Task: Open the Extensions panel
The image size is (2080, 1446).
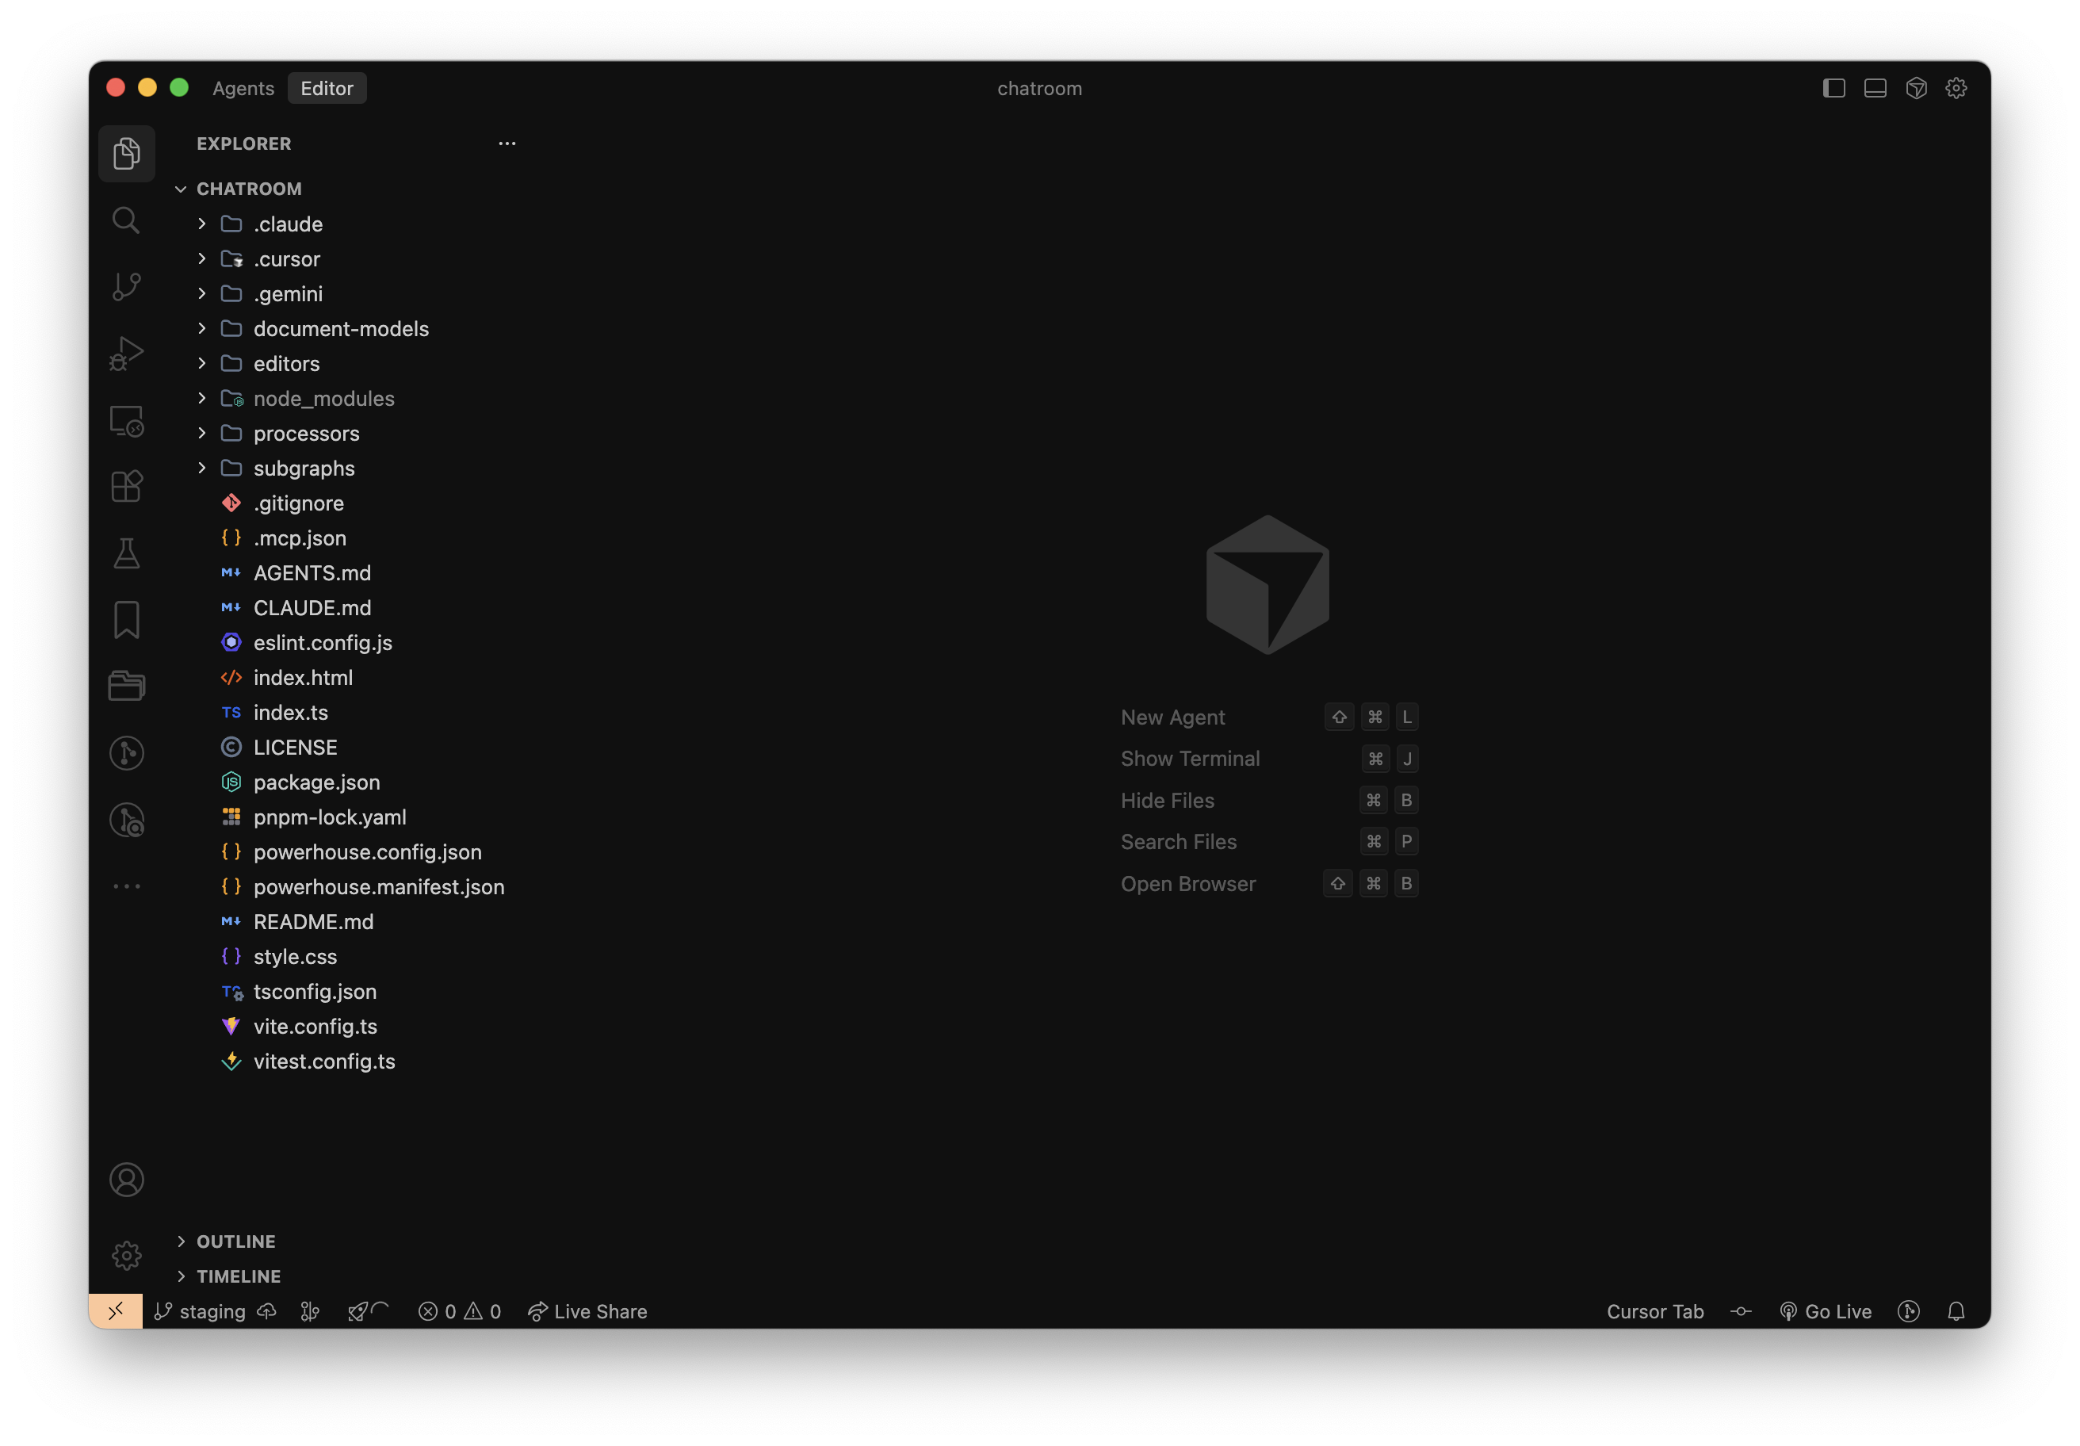Action: (126, 486)
